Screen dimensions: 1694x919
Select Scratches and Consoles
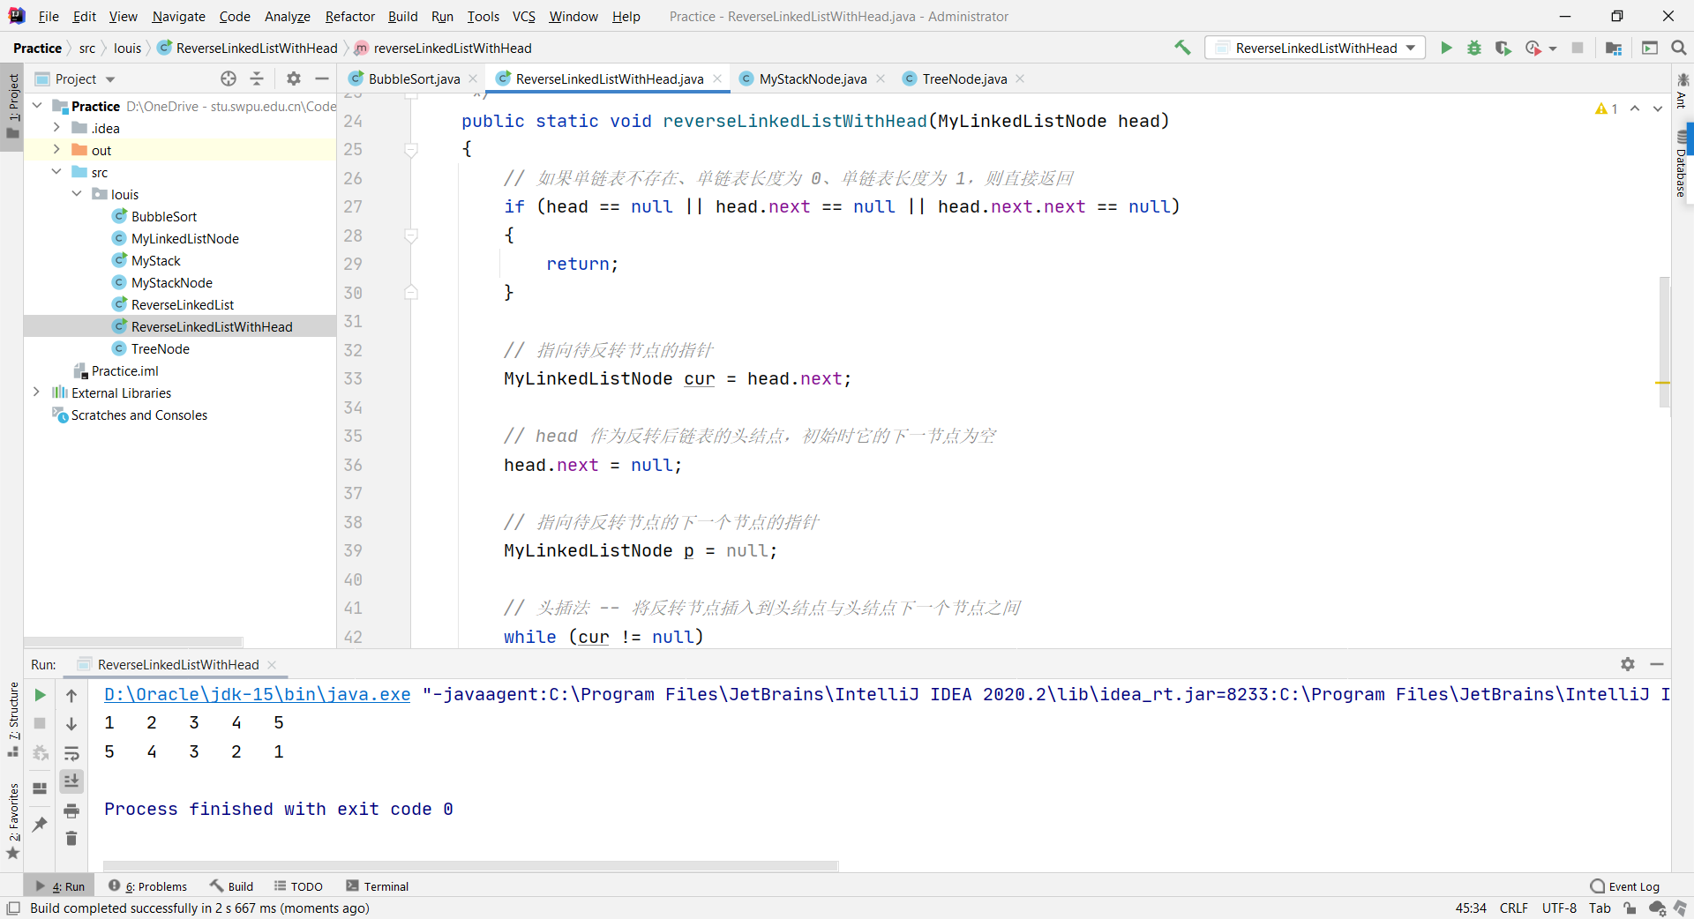[139, 415]
